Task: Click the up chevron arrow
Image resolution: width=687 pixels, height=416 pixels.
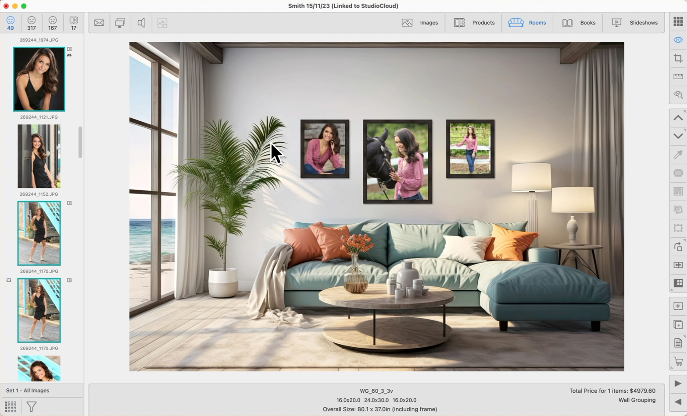Action: click(678, 118)
